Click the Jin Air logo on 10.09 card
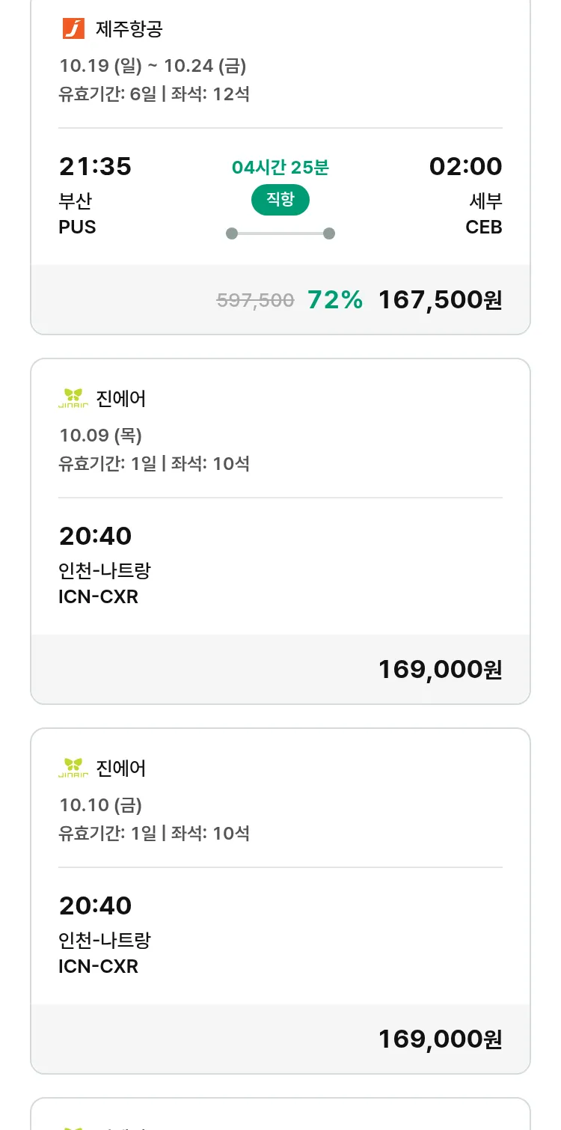The height and width of the screenshot is (1130, 561). pyautogui.click(x=73, y=398)
